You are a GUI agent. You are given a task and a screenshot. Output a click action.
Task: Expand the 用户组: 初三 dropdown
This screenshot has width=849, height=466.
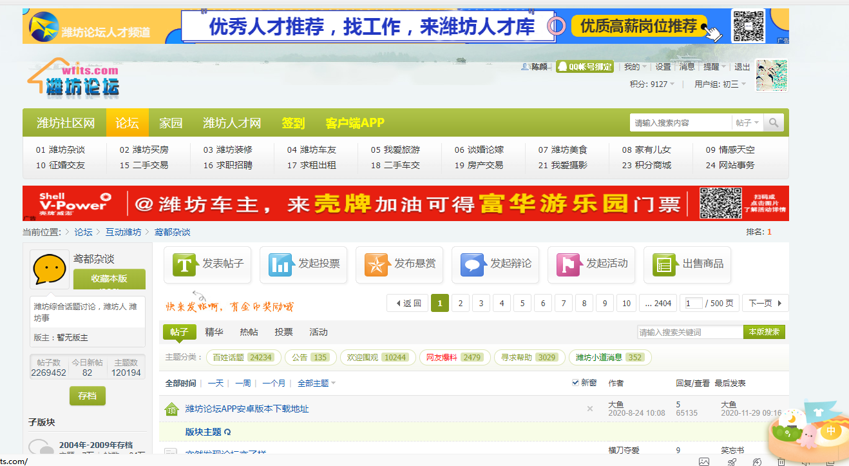tap(720, 84)
